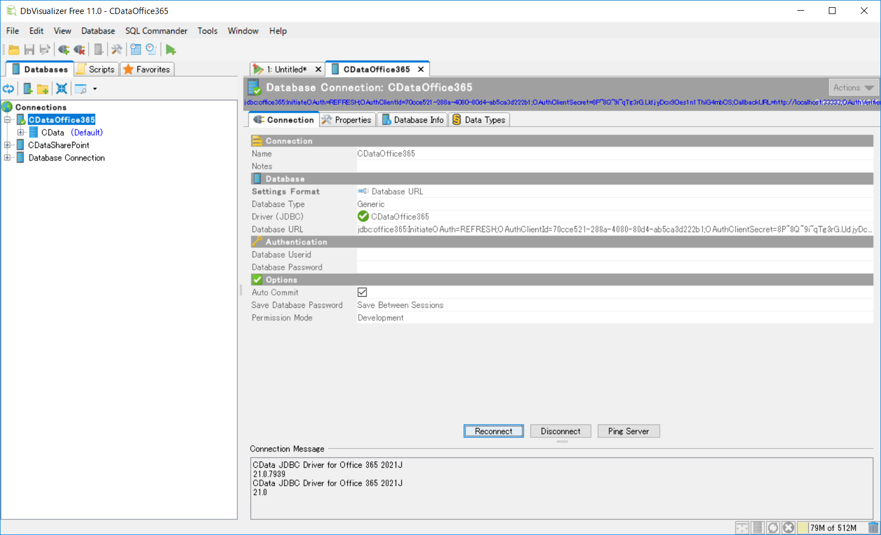Click the Name field value CDataOffice365
Screen dimensions: 881x535
(x=615, y=154)
